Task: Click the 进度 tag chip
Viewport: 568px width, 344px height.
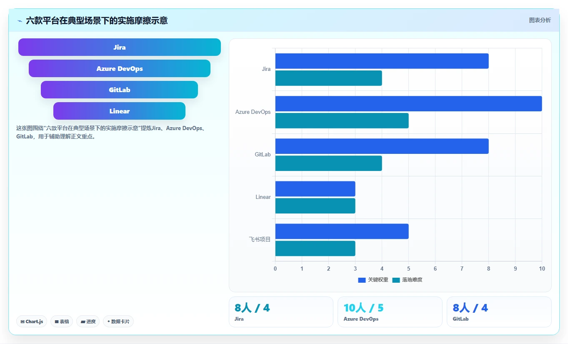Action: pos(88,321)
